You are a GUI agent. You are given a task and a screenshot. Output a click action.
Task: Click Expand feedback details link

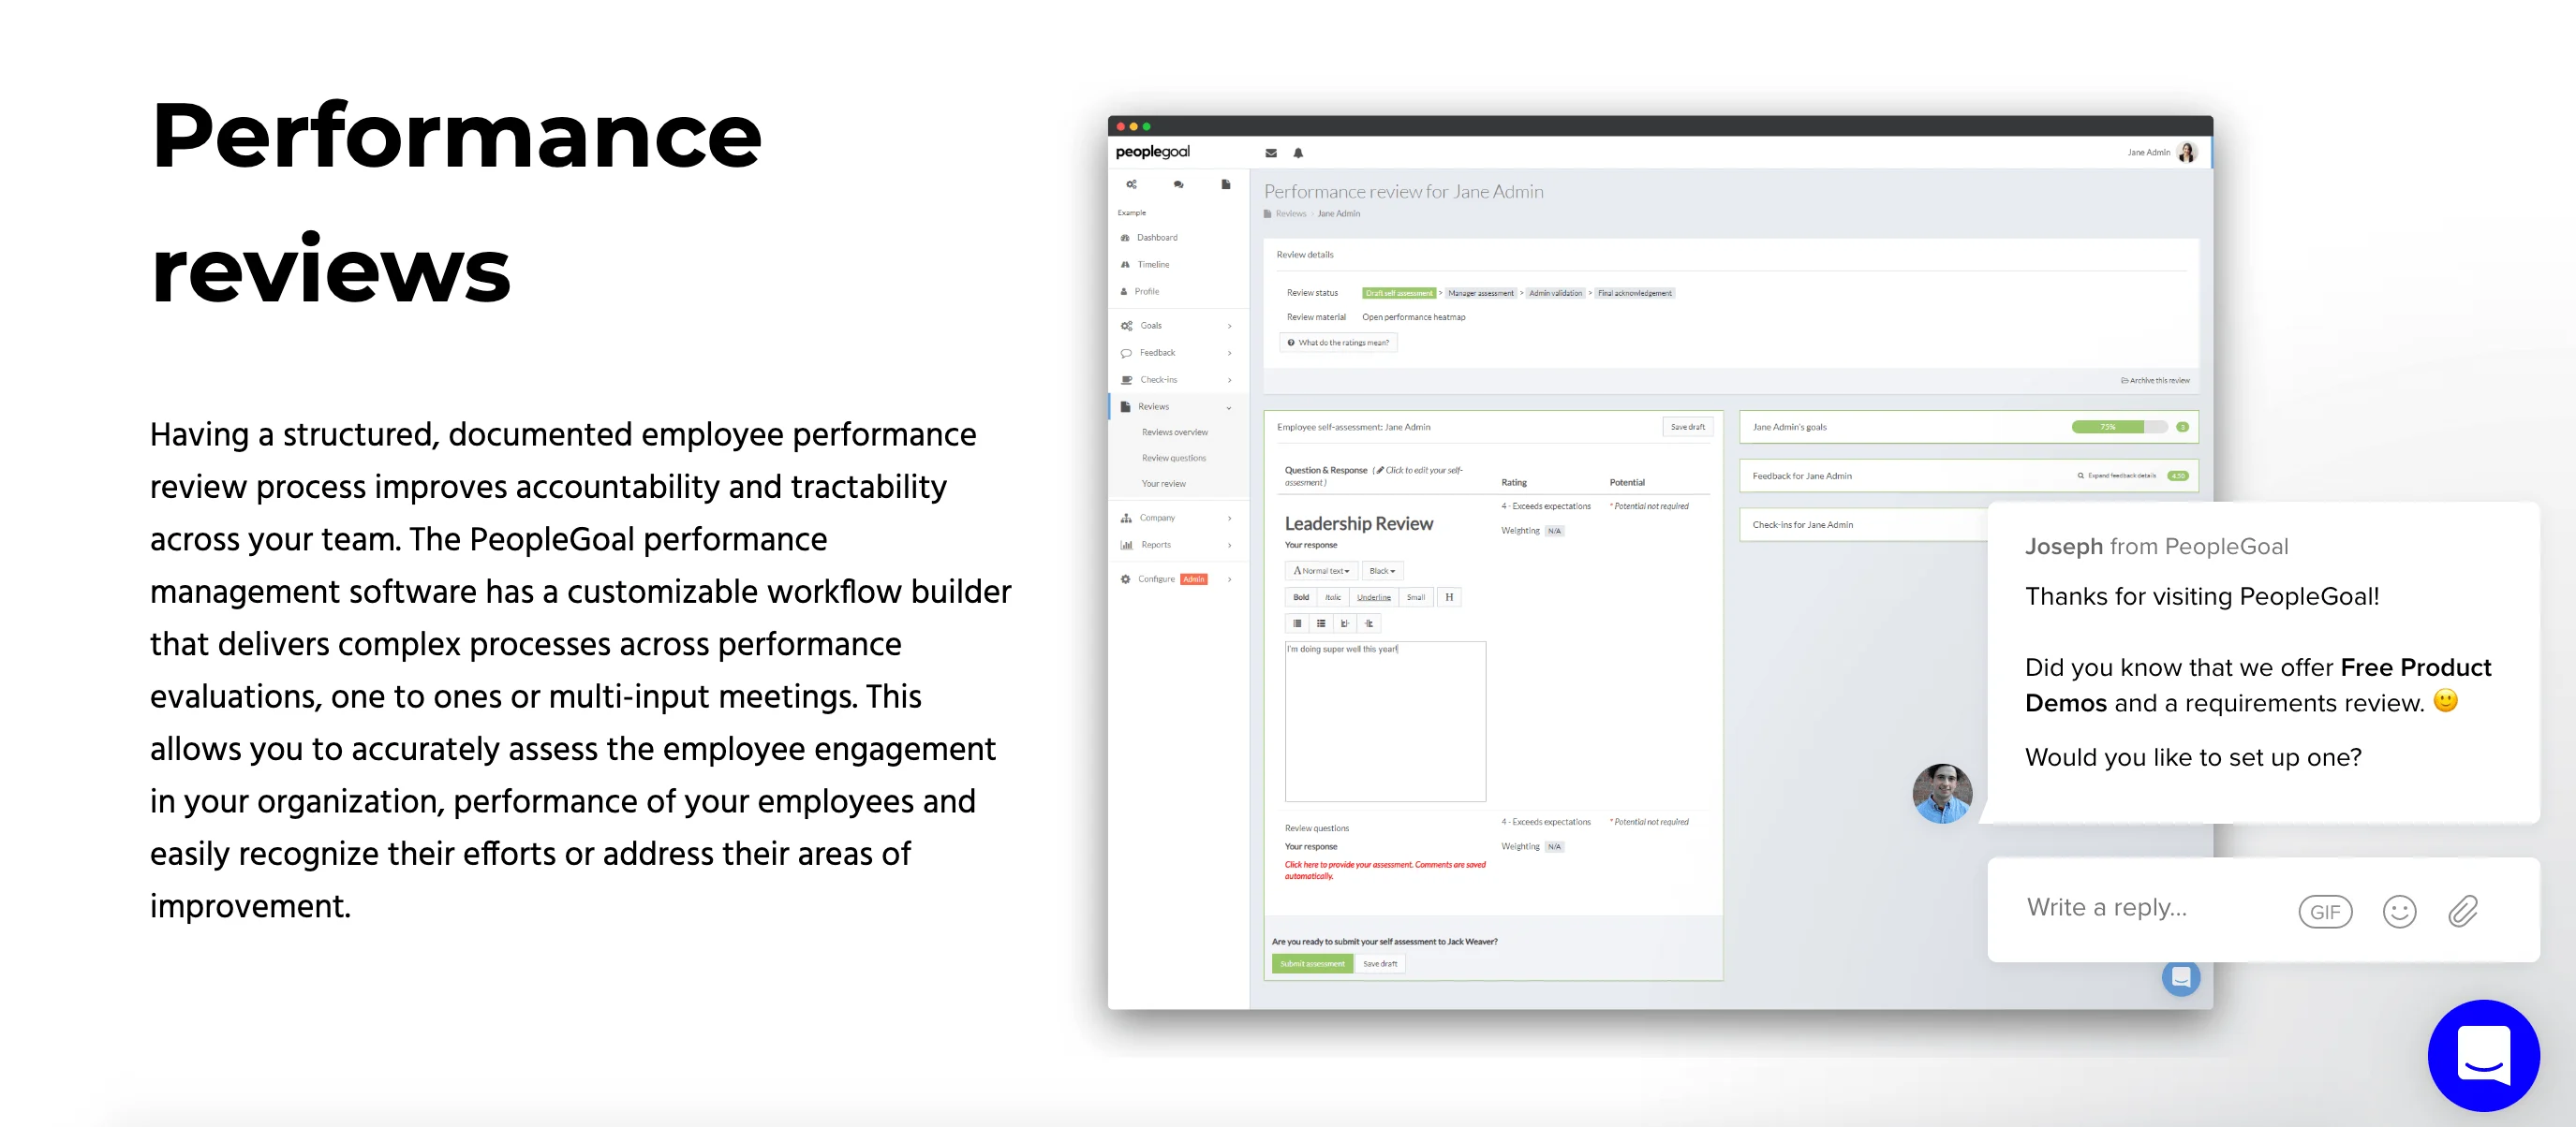[2122, 476]
